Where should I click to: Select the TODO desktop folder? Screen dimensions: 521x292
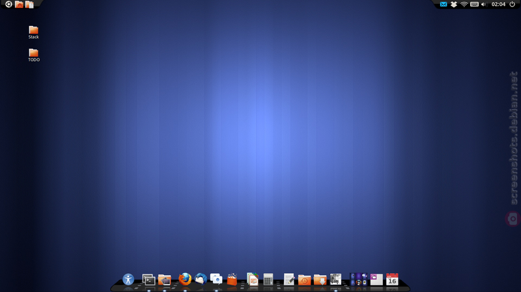34,55
